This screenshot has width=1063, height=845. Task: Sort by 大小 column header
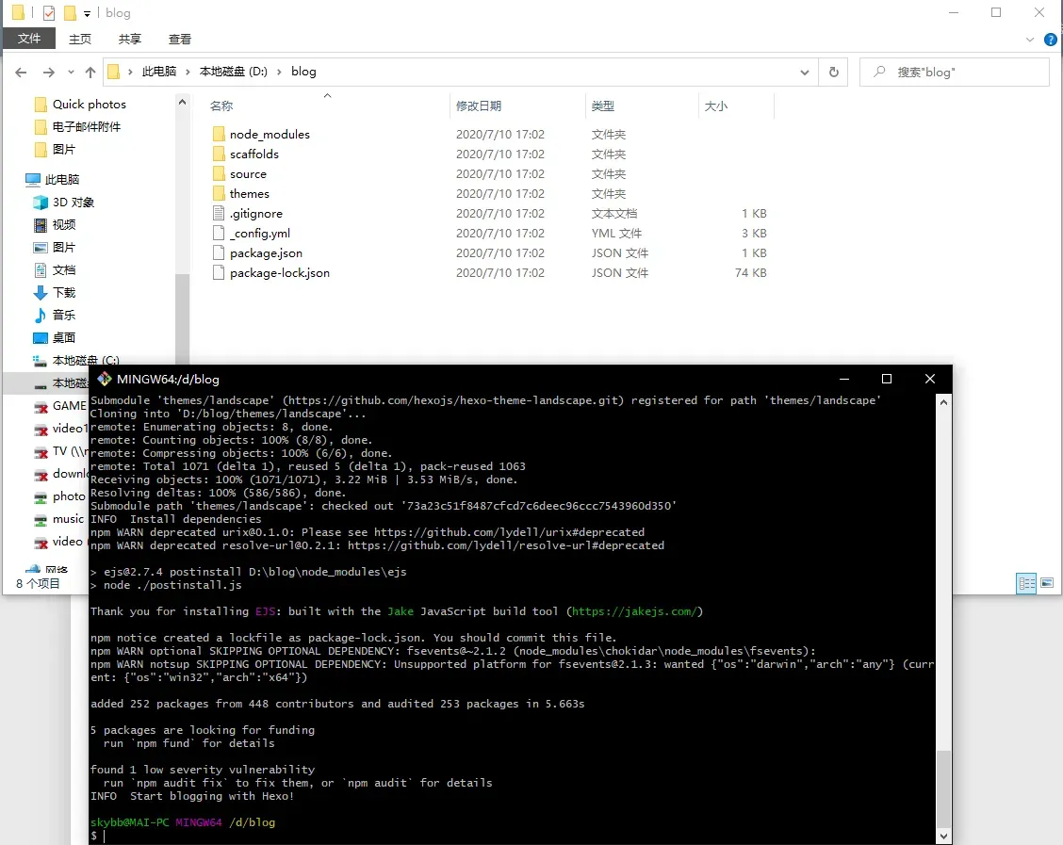(x=716, y=106)
